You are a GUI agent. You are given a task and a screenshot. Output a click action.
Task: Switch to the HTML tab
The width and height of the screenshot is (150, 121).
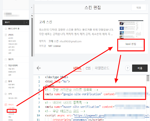[77, 68]
